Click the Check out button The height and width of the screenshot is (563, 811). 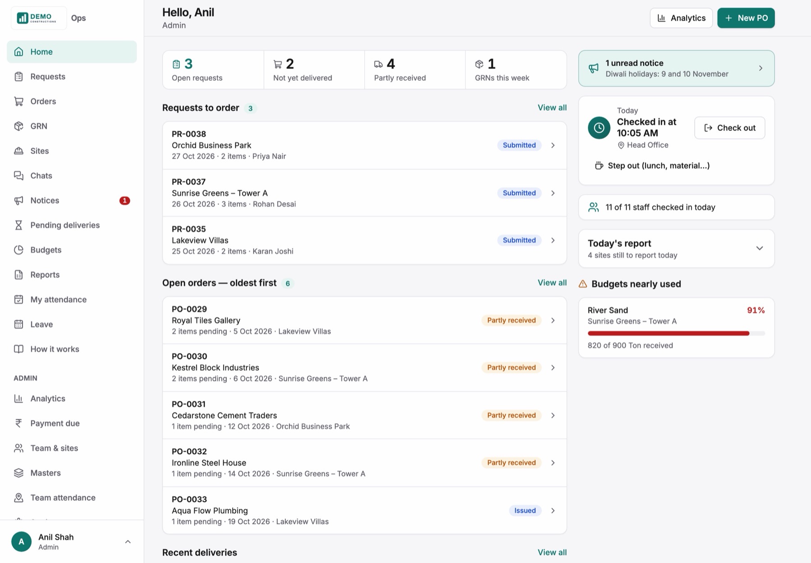[x=729, y=128]
